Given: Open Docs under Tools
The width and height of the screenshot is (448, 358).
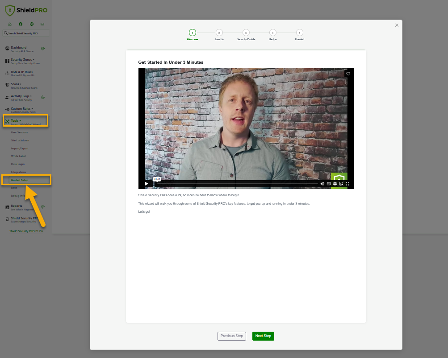Looking at the screenshot, I should [x=14, y=188].
